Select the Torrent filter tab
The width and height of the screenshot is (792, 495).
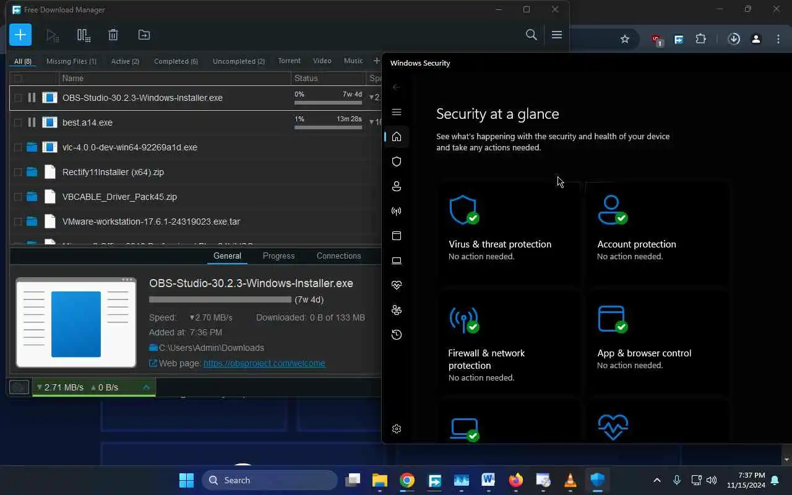(x=289, y=61)
